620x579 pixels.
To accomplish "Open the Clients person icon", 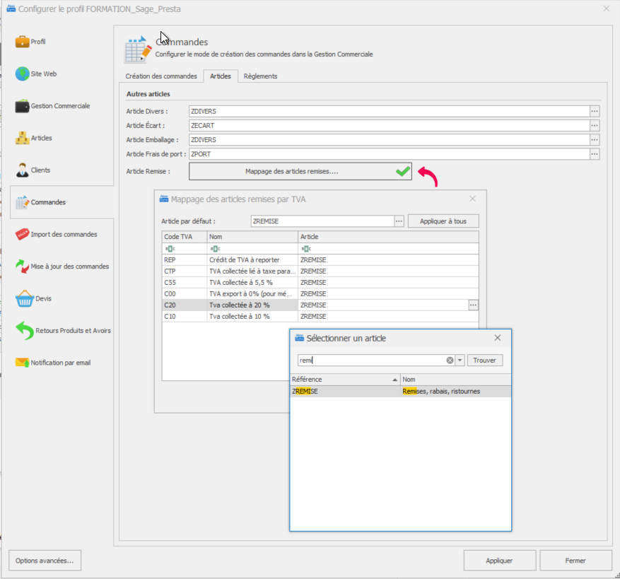I will coord(22,170).
